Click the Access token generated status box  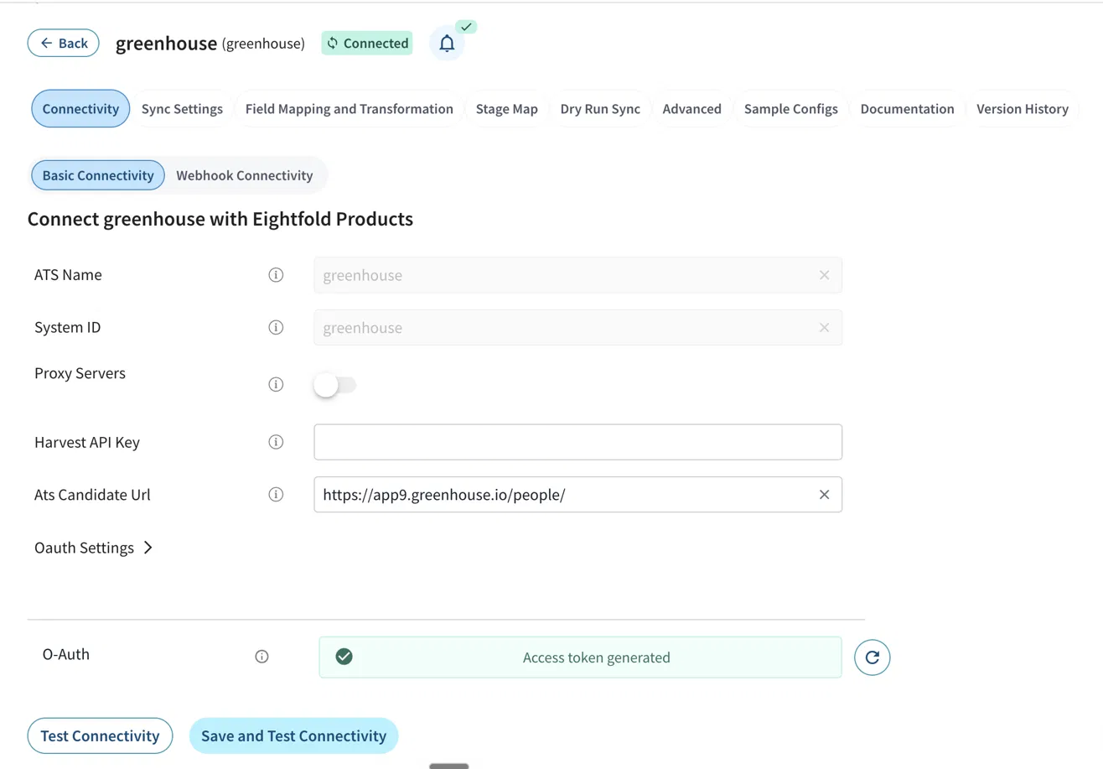(580, 657)
